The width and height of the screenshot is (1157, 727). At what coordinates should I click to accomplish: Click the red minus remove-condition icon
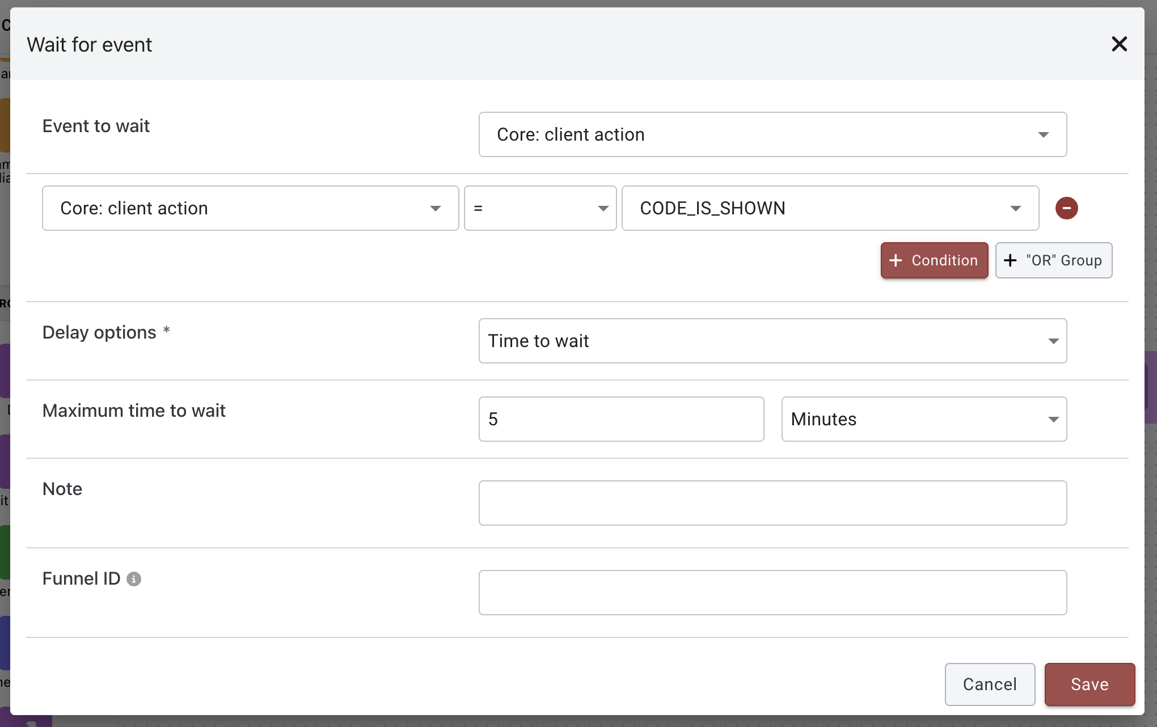point(1066,208)
